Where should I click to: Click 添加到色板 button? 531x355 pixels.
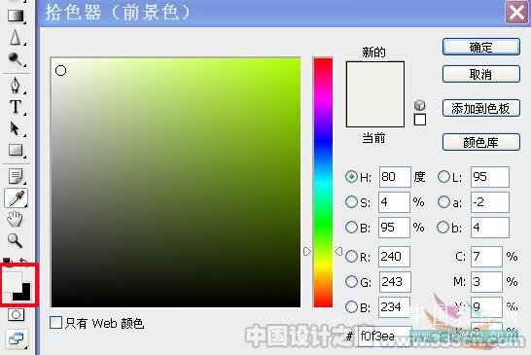click(480, 108)
